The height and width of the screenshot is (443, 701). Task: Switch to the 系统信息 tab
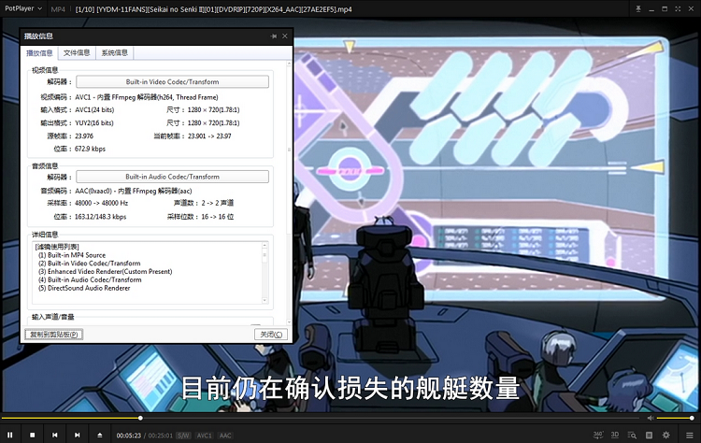[x=115, y=53]
